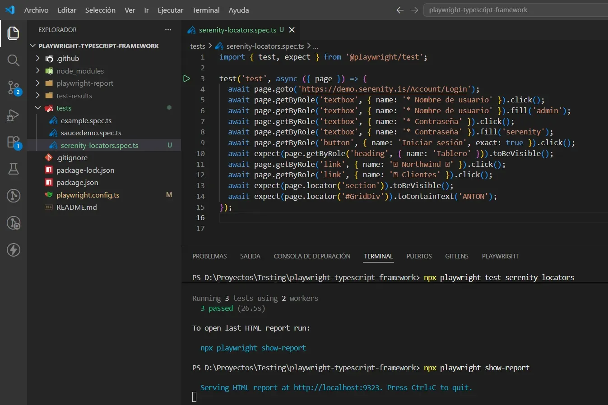This screenshot has height=405, width=608.
Task: Click the back navigation arrow in the title bar
Action: click(x=399, y=10)
